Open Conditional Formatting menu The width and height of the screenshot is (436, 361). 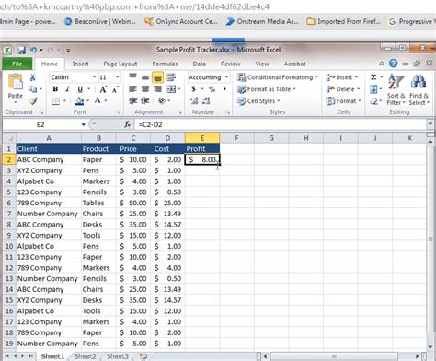point(278,77)
